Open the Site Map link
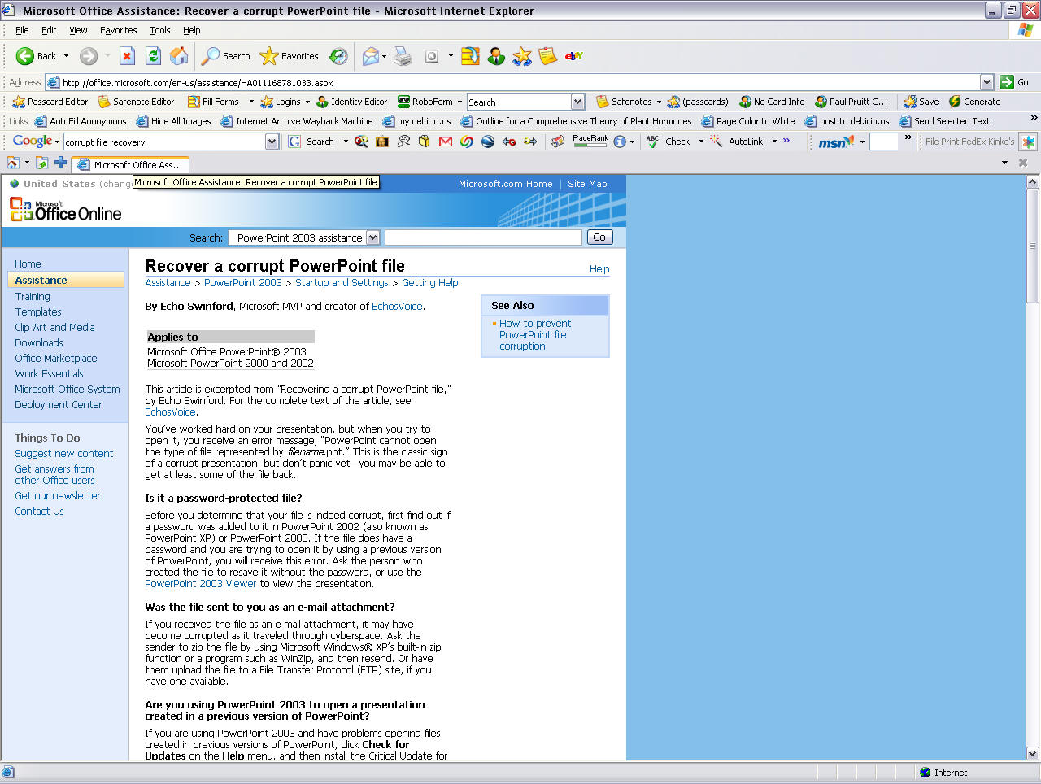1041x784 pixels. pos(587,184)
